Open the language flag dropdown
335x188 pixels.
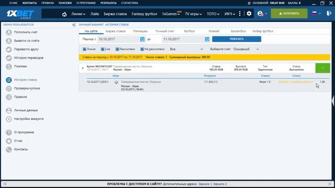[x=316, y=14]
